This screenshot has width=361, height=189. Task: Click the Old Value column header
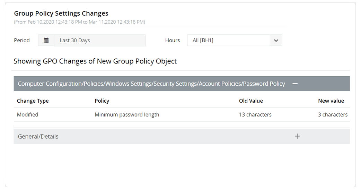point(251,101)
